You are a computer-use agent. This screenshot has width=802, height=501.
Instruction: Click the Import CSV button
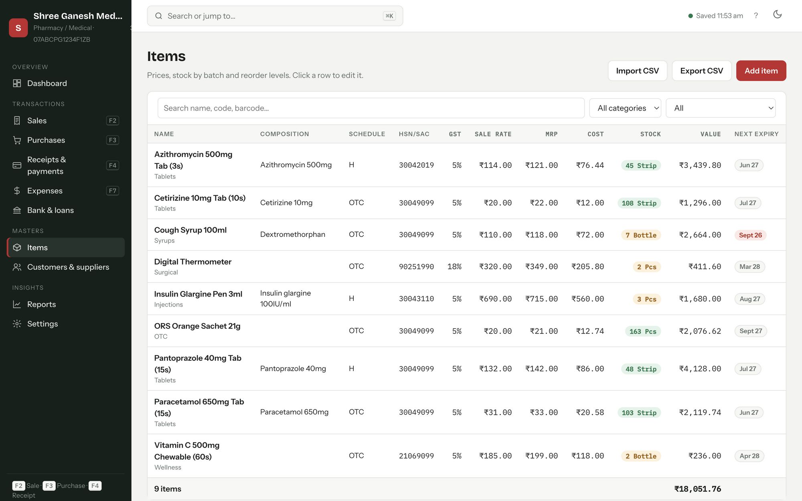click(x=638, y=71)
